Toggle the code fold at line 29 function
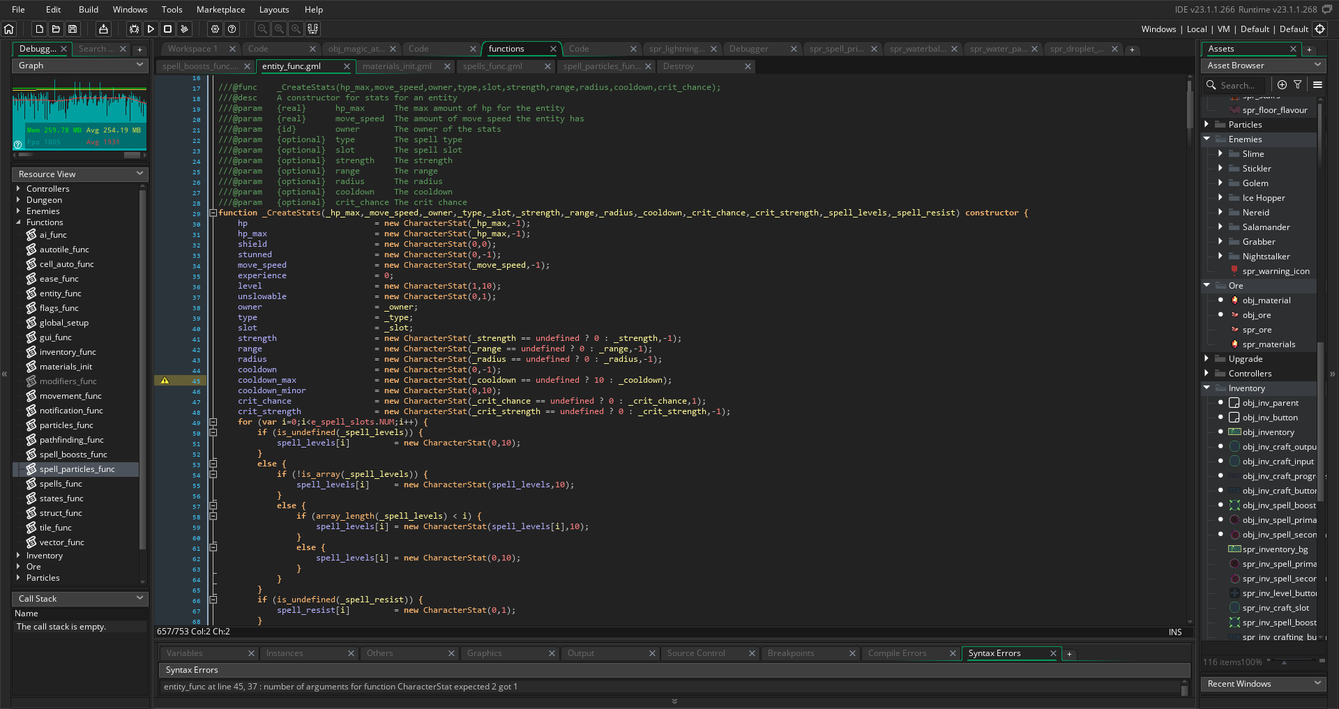The width and height of the screenshot is (1339, 709). coord(213,213)
